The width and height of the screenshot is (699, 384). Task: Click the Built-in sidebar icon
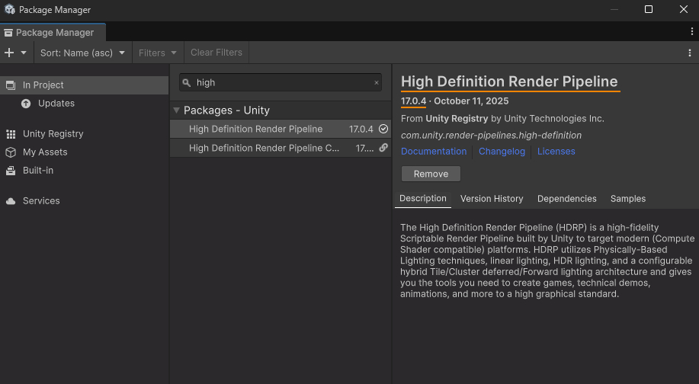pyautogui.click(x=11, y=171)
